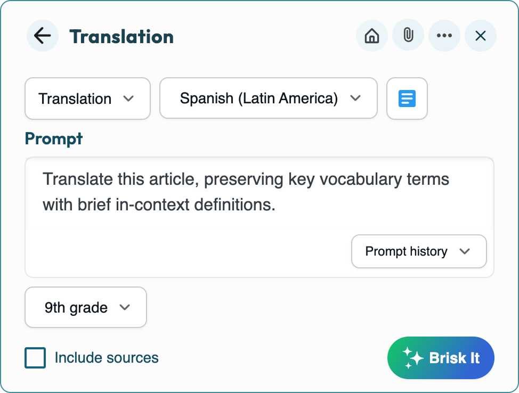Click the sparkle icon on Brisk It
This screenshot has width=519, height=393.
413,358
